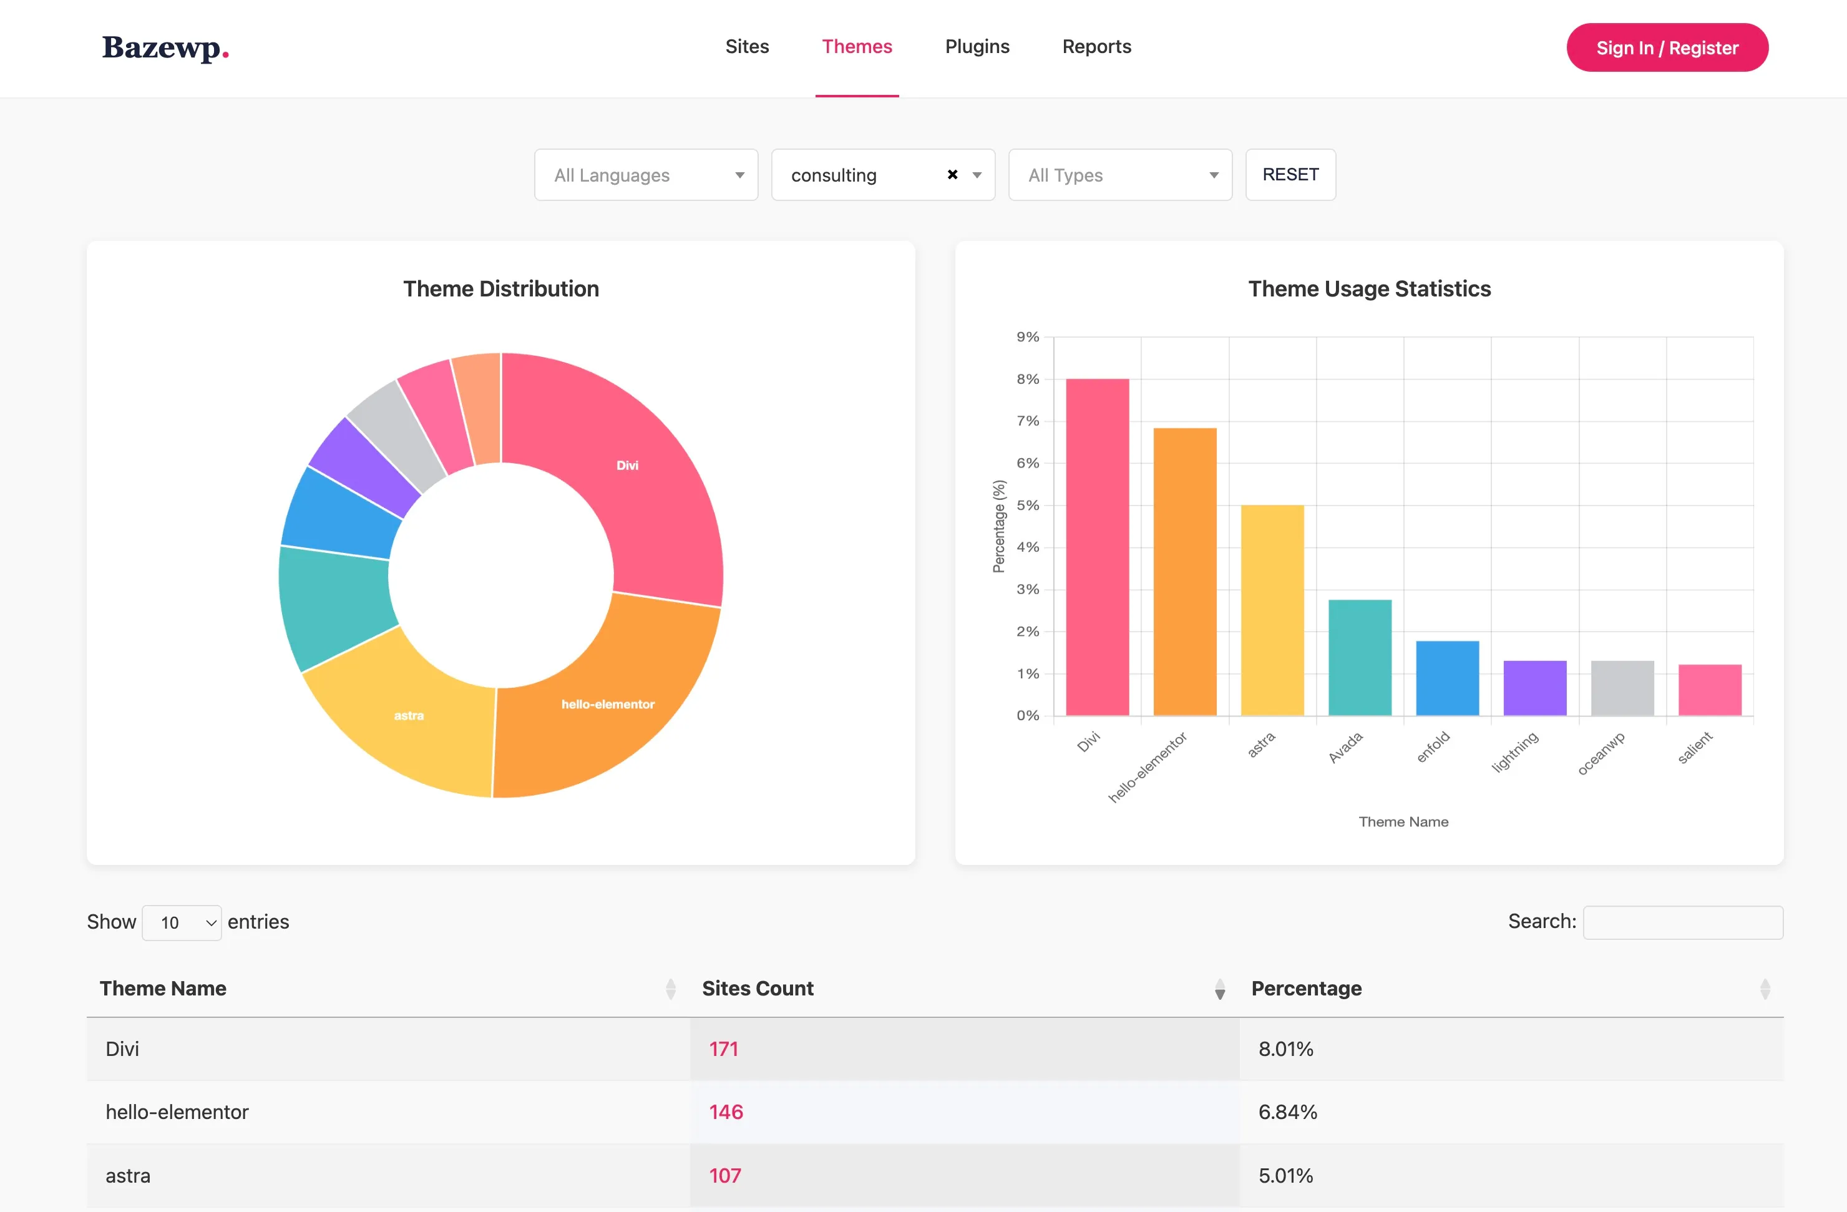Open the All Types dropdown
This screenshot has width=1847, height=1212.
click(1120, 175)
